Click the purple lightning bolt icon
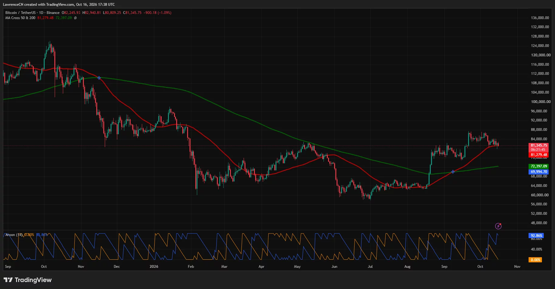555x289 pixels. pyautogui.click(x=498, y=226)
